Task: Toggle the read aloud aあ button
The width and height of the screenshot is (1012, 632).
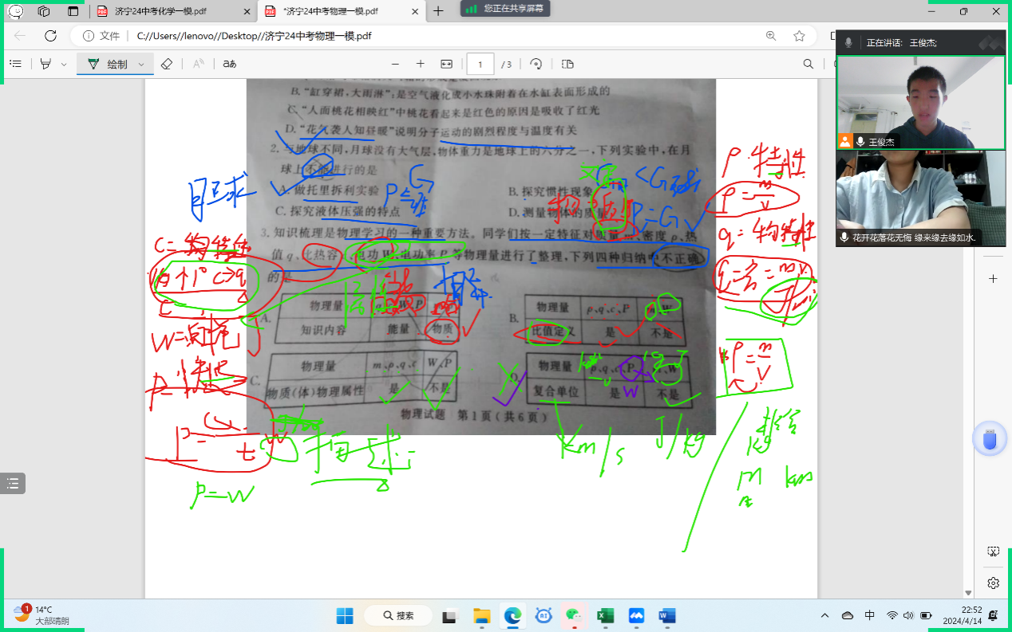Action: pos(230,64)
